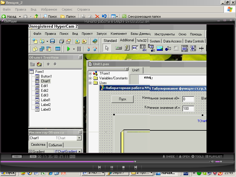Click the KMPlayer seek bar handle
The image size is (236, 177).
click(x=135, y=162)
